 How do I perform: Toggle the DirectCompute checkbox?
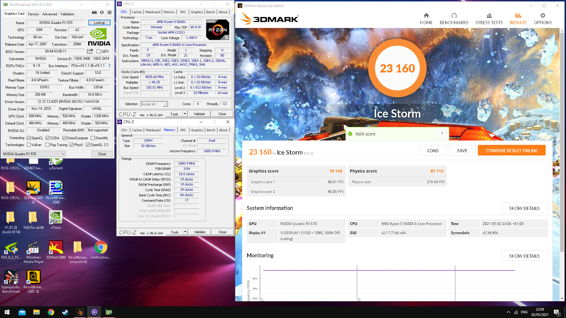click(64, 138)
